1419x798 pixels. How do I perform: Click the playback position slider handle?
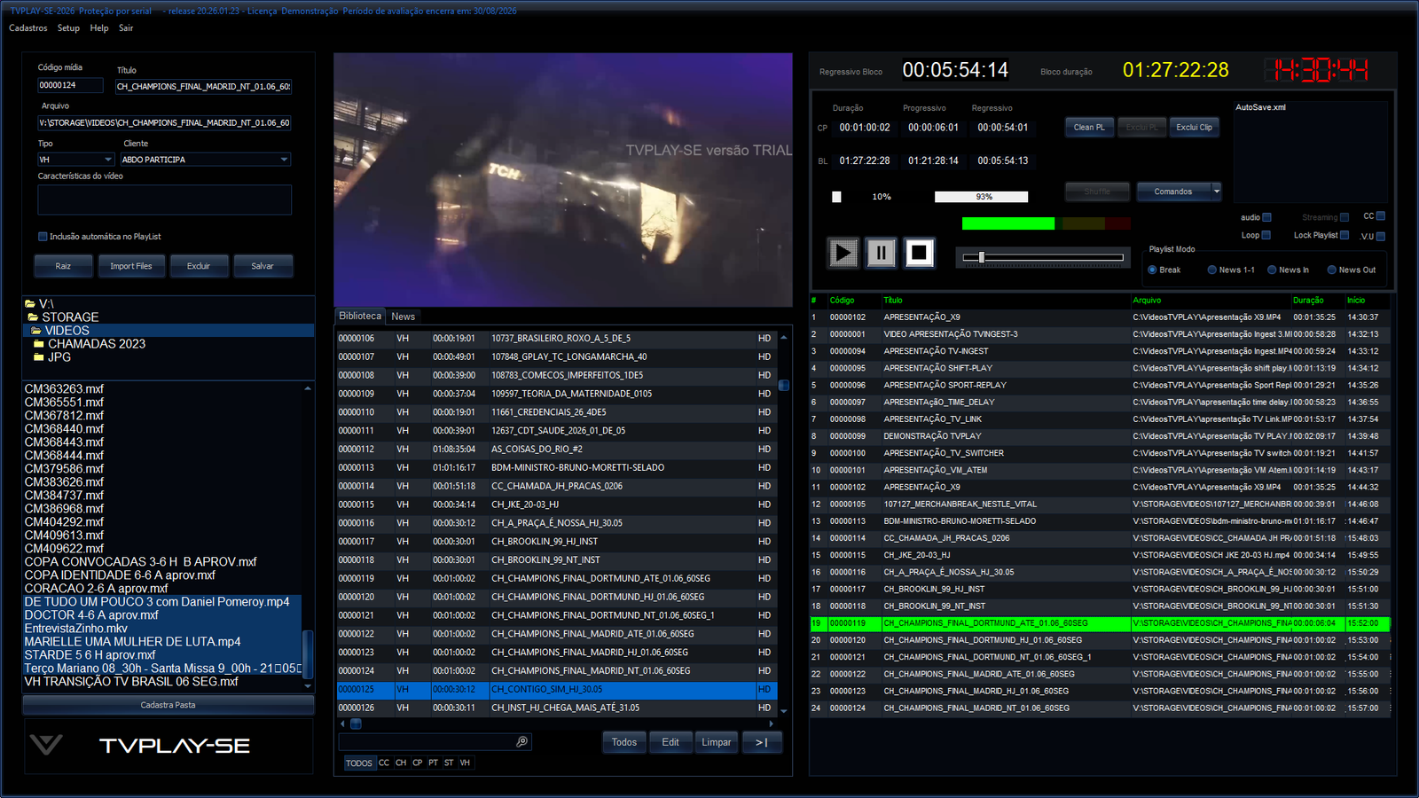coord(981,257)
